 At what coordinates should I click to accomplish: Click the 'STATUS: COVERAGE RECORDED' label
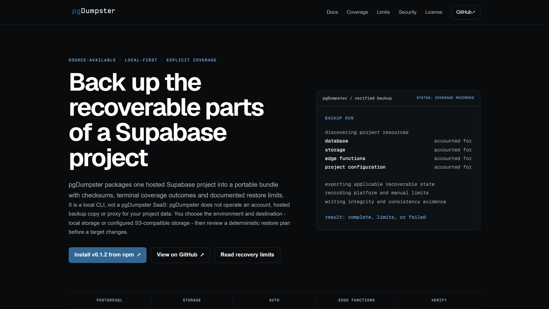[445, 98]
